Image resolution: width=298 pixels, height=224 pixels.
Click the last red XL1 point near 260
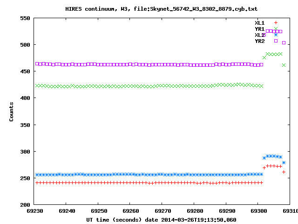coord(284,172)
